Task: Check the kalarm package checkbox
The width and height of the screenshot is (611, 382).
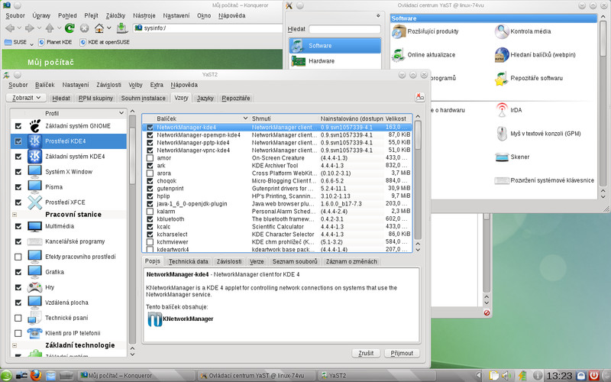Action: click(150, 212)
